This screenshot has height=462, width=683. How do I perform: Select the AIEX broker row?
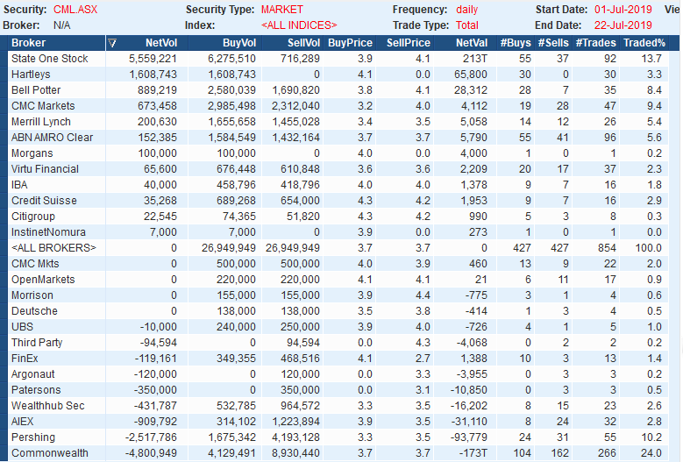(338, 422)
